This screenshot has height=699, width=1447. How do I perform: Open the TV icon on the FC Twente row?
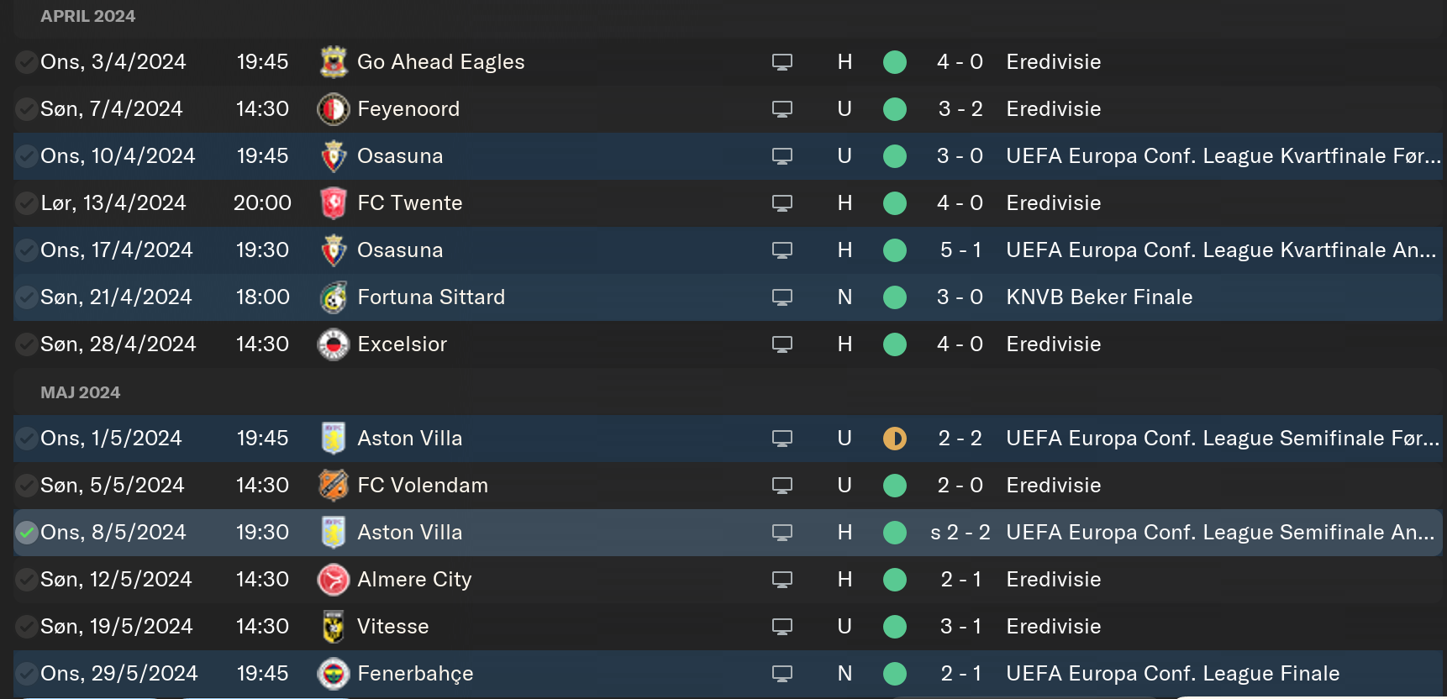tap(782, 203)
